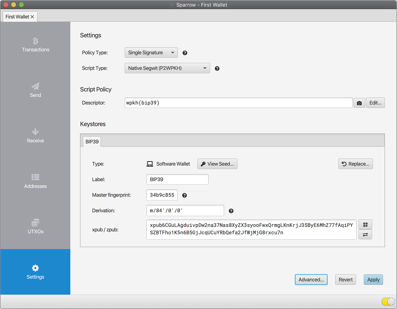Image resolution: width=397 pixels, height=309 pixels.
Task: Show xpub QR code icon
Action: [365, 225]
